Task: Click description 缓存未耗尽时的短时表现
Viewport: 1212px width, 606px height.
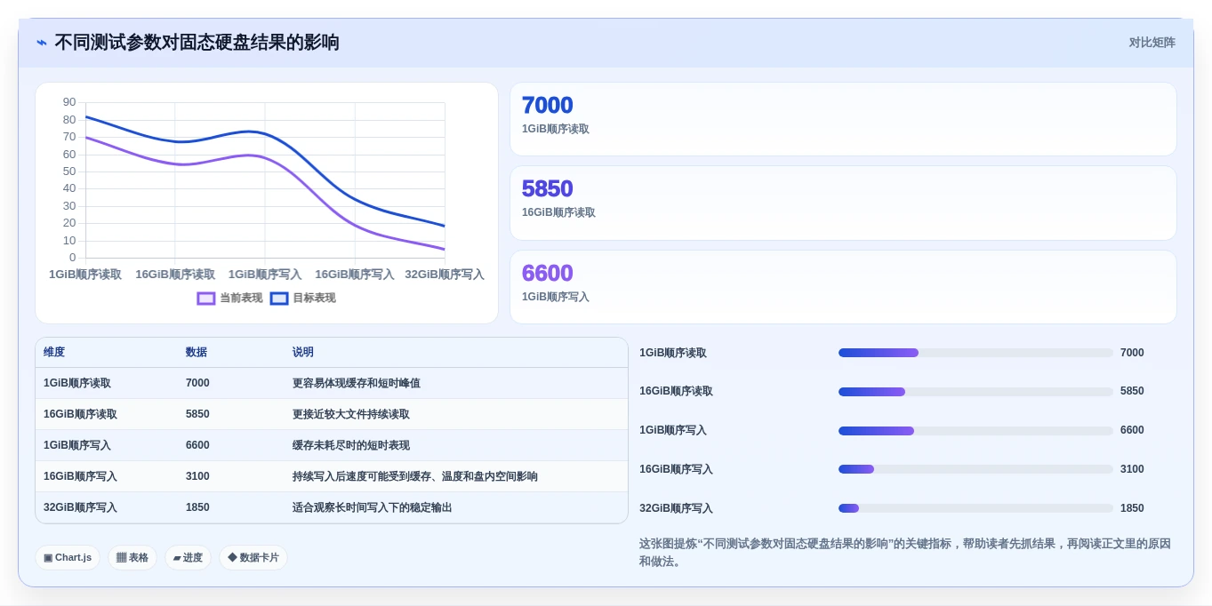Action: point(351,446)
